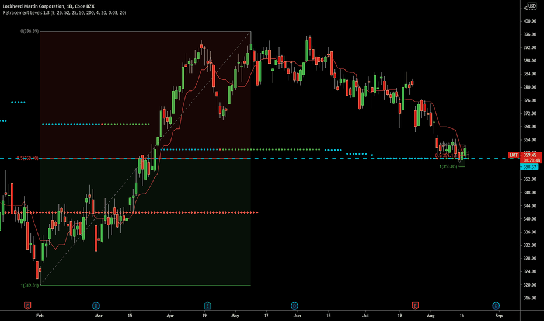Select the 0.5(358.40) retracement level label
Viewport: 544px width, 321px height.
click(x=27, y=158)
